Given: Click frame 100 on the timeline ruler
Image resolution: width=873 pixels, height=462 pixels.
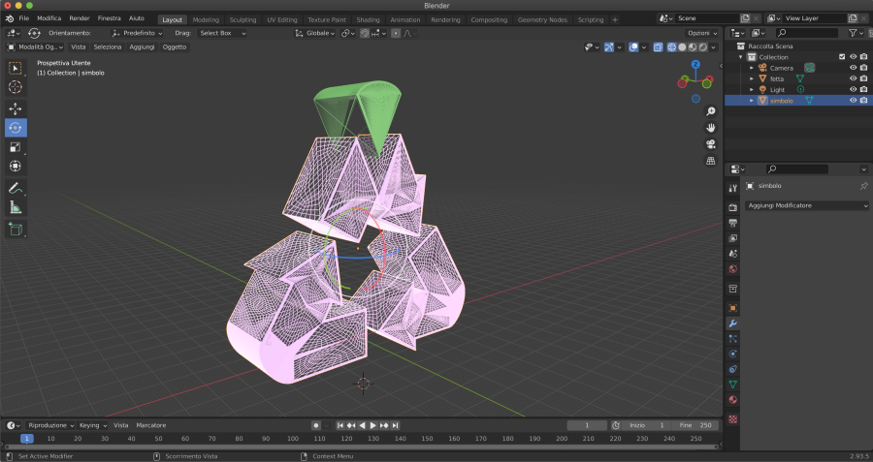Looking at the screenshot, I should [x=293, y=439].
